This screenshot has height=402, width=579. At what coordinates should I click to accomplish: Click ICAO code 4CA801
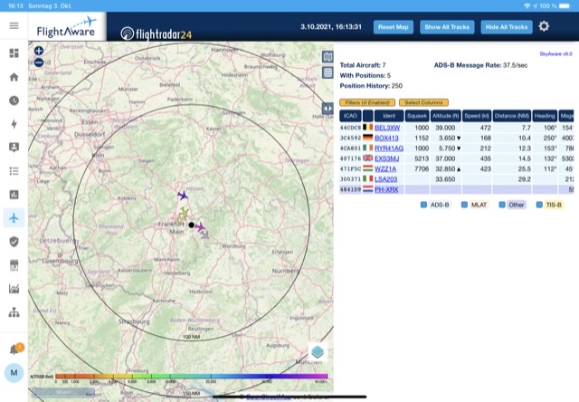coord(350,148)
